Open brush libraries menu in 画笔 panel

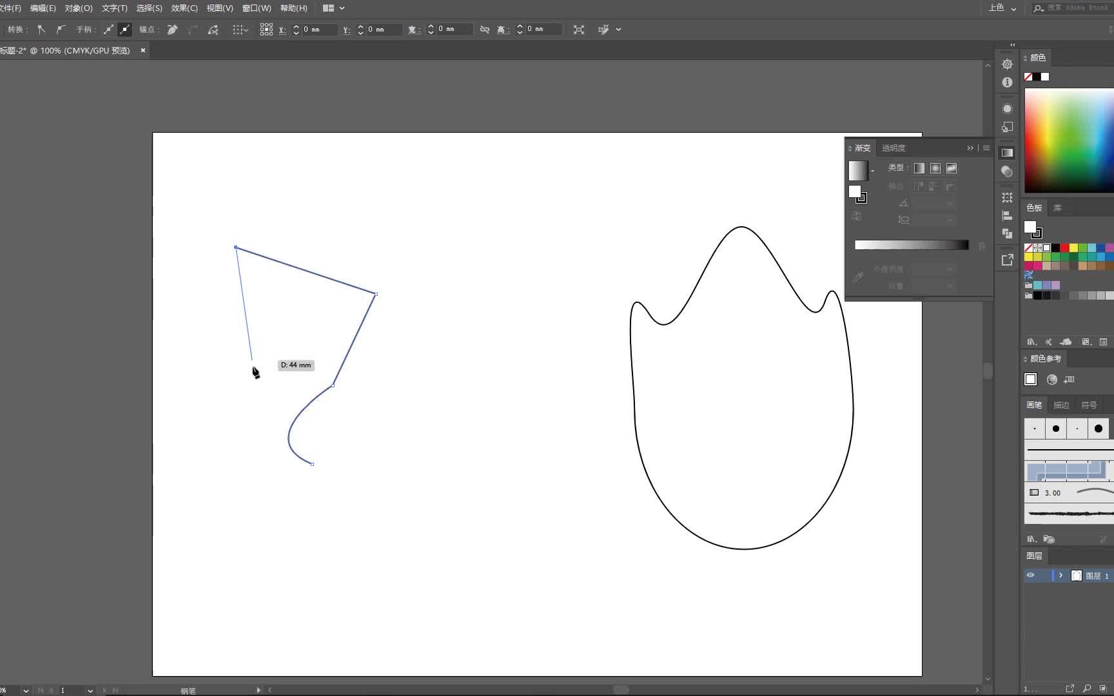(x=1031, y=539)
